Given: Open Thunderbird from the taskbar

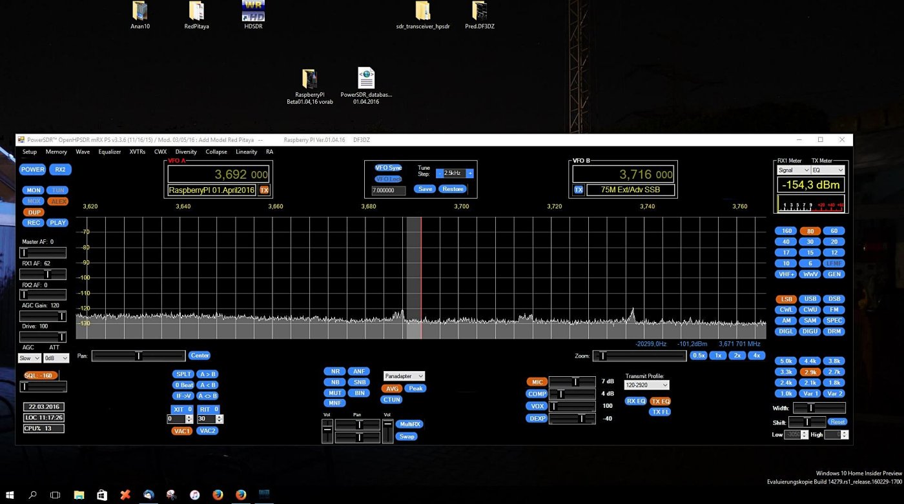Looking at the screenshot, I should coord(149,495).
